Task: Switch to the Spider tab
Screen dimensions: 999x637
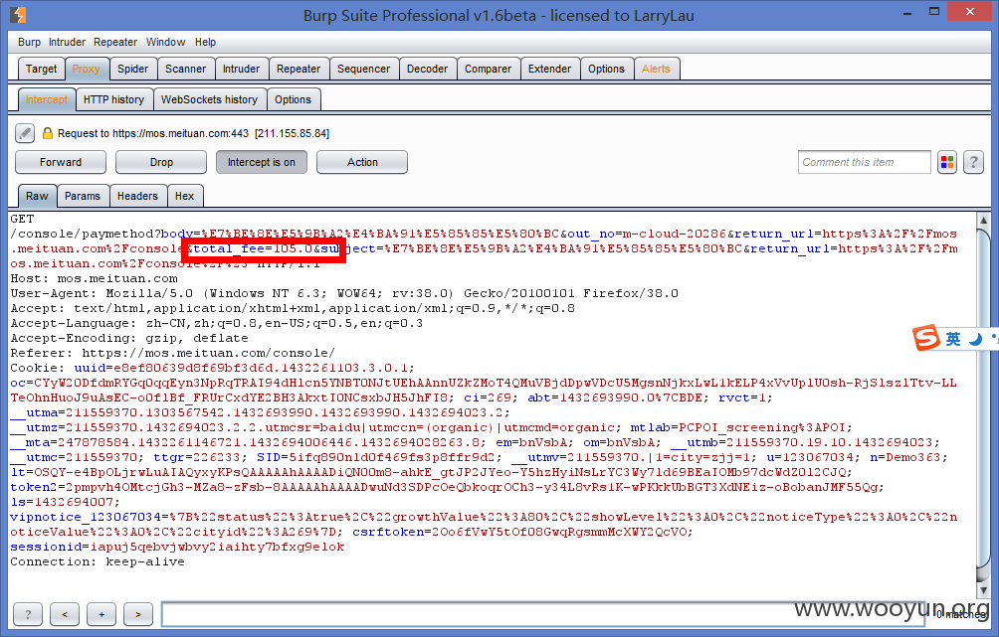Action: 132,69
